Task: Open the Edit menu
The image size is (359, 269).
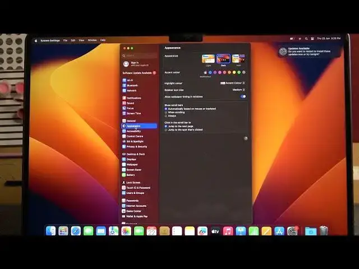Action: coord(73,40)
